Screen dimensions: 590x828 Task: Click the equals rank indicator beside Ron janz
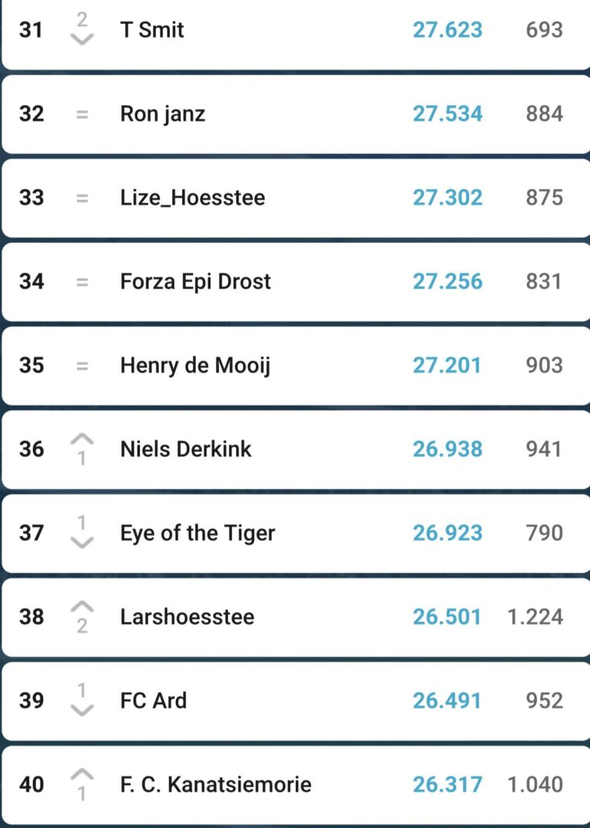tap(82, 114)
